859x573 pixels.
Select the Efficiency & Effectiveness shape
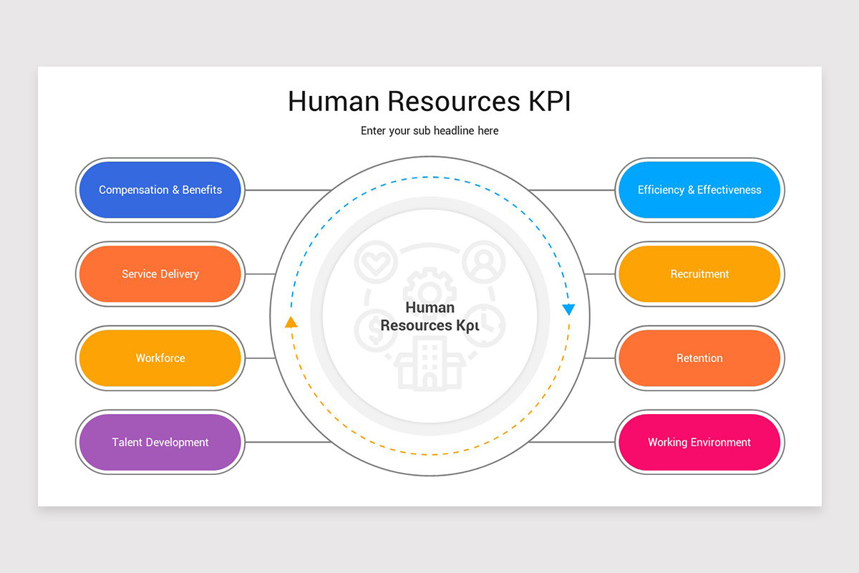699,190
